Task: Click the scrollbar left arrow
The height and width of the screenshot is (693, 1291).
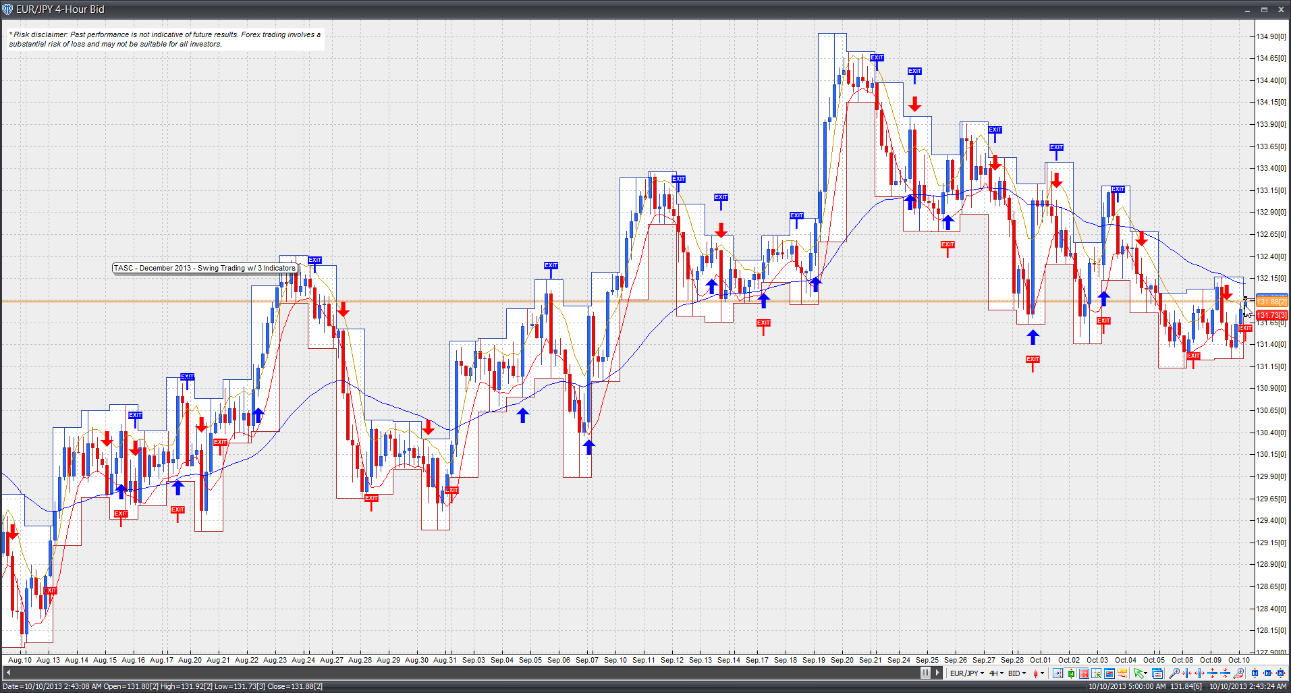Action: pos(8,673)
